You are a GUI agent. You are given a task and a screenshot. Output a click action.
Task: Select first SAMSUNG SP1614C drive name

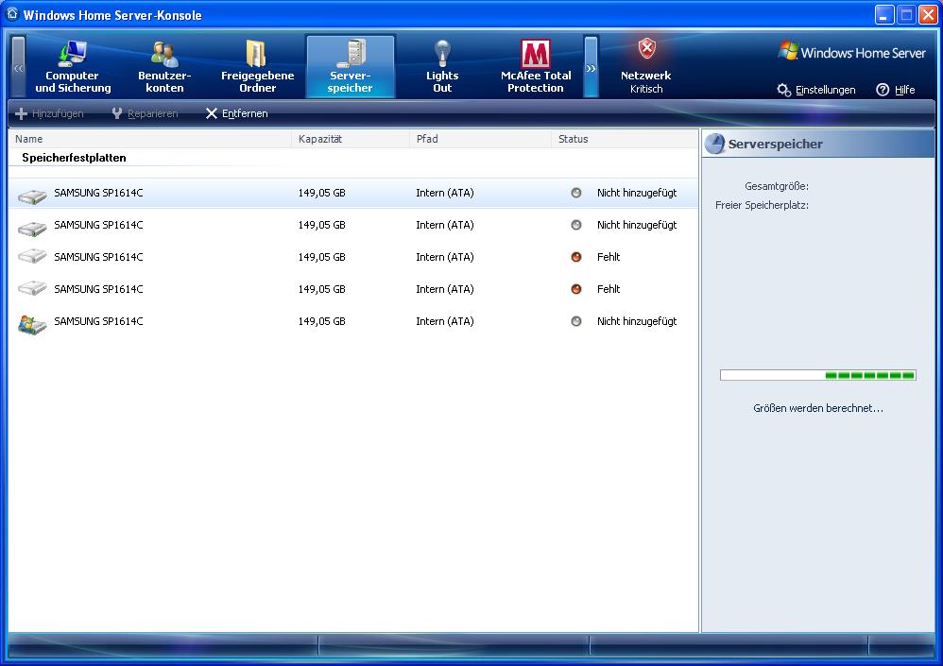[98, 193]
